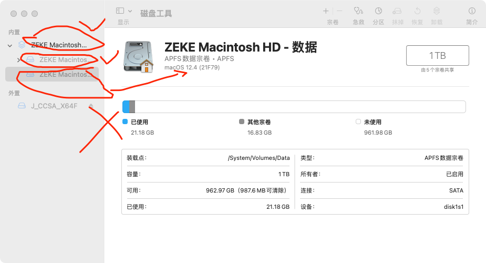
Task: Run First Aid (急救) stethoscope tool
Action: click(x=359, y=11)
